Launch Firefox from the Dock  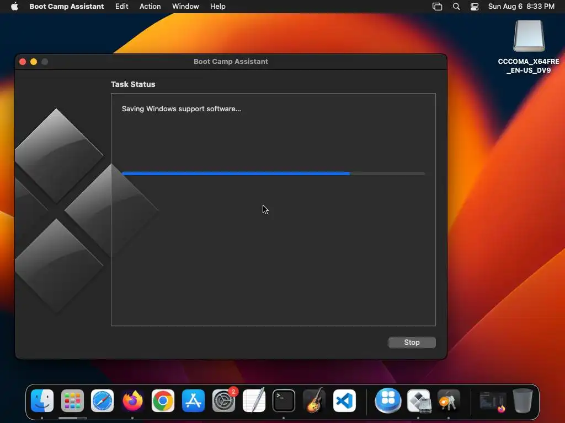[132, 401]
